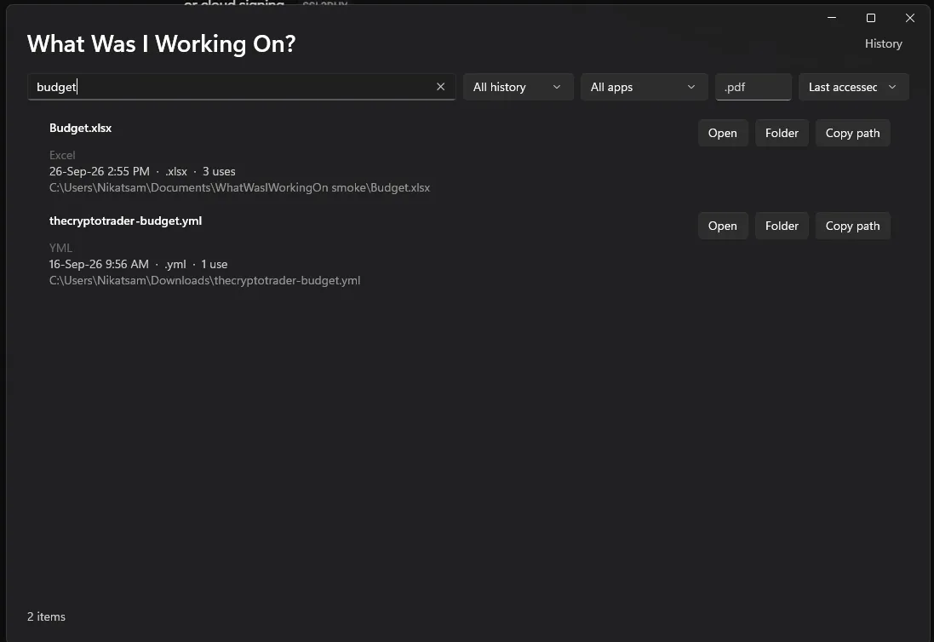This screenshot has width=934, height=642.
Task: Select the Budget.xlsx result title
Action: (x=80, y=128)
